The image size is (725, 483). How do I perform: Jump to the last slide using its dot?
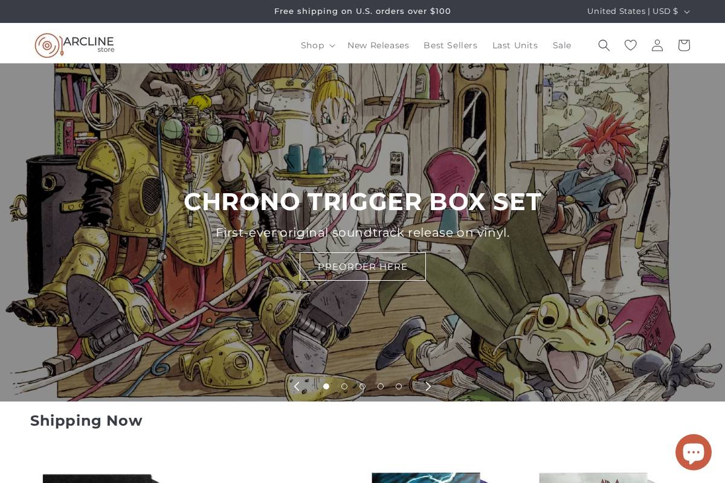click(399, 386)
